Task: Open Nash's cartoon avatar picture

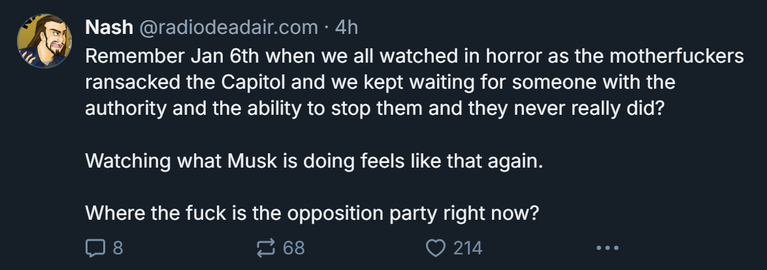Action: (x=44, y=40)
